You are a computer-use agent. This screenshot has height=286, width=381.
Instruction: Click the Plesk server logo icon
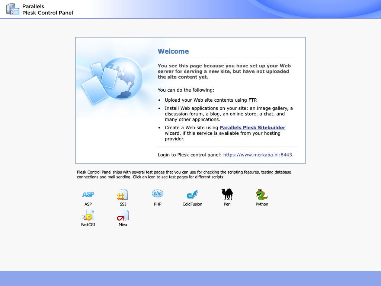click(13, 9)
